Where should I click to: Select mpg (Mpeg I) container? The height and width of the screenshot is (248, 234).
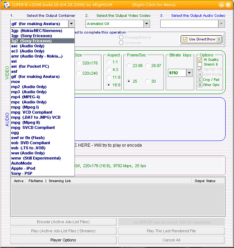click(42, 107)
